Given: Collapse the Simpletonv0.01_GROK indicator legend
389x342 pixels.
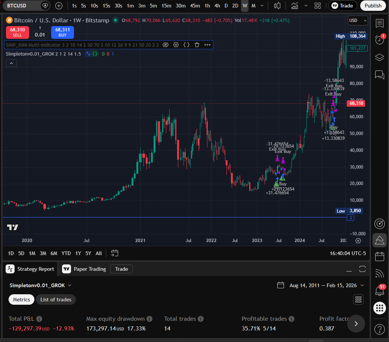Looking at the screenshot, I should click(11, 63).
